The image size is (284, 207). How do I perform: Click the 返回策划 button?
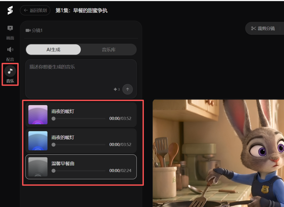35,10
